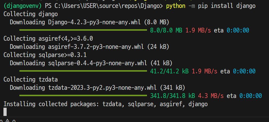Click the sqlparse download progress bar
The image size is (269, 122).
83,71
